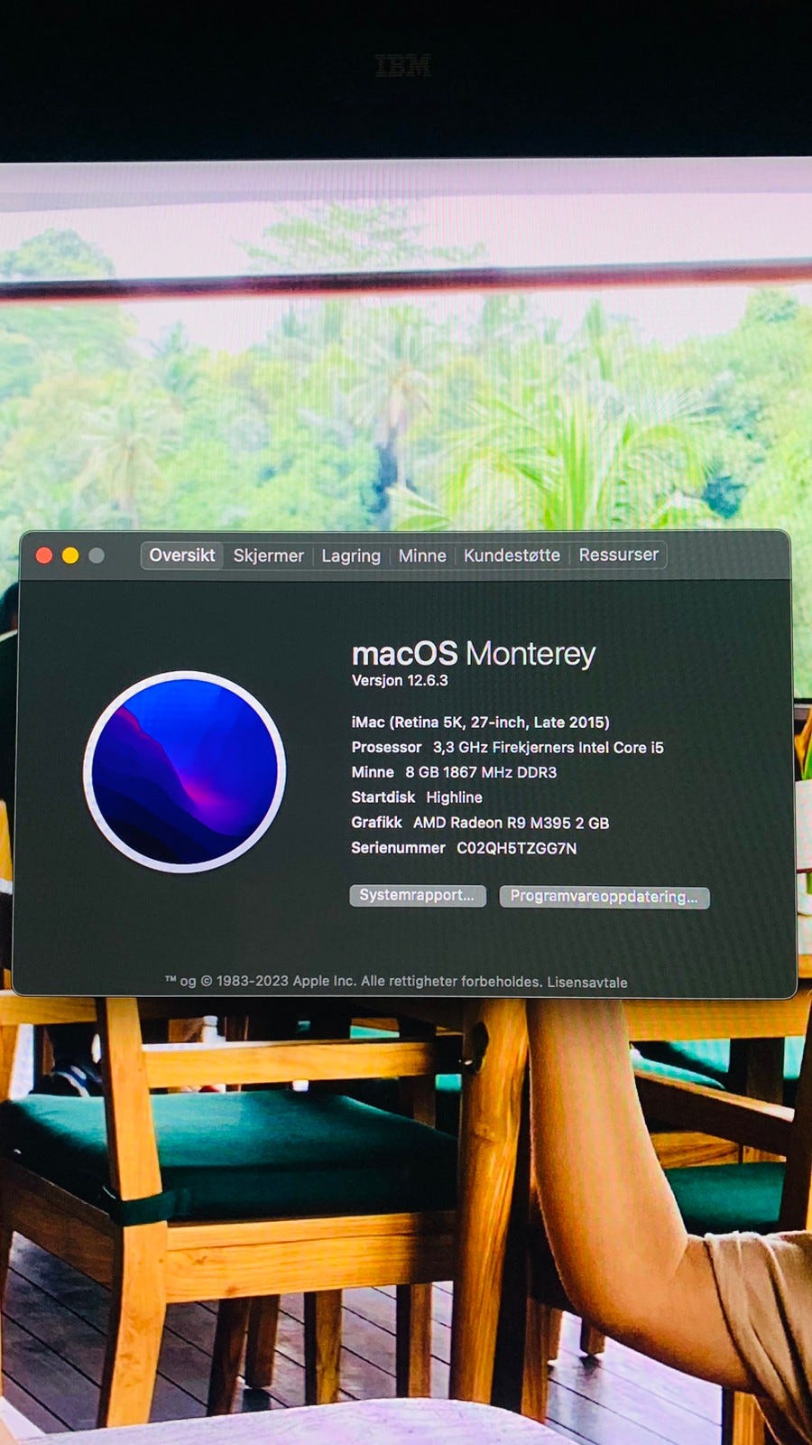Viewport: 812px width, 1445px height.
Task: Click the Startdisk value Highline
Action: coord(454,797)
